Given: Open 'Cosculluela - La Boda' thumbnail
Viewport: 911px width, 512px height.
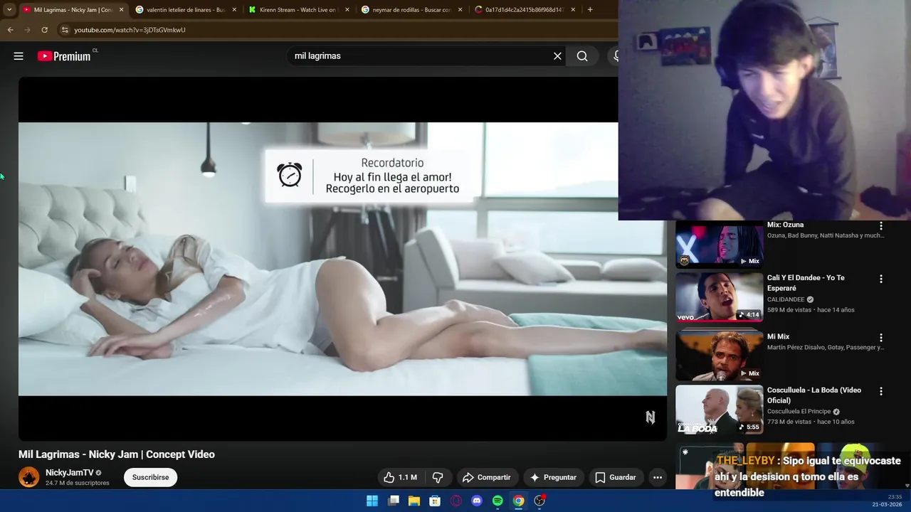Looking at the screenshot, I should click(x=719, y=410).
